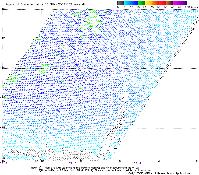The image size is (199, 175).
Task: Click the black contamination circle near -16 latitude
Action: [x=123, y=98]
